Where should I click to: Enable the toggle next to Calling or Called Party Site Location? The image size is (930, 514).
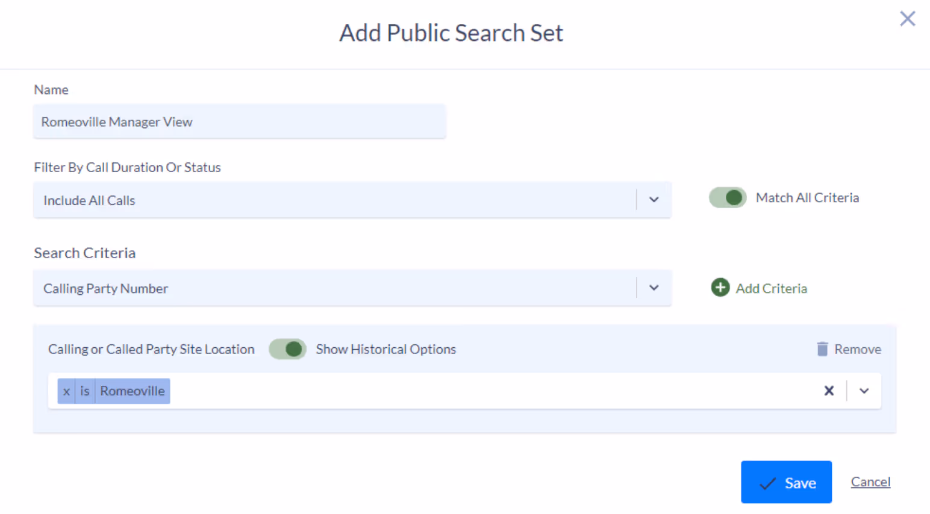tap(287, 348)
